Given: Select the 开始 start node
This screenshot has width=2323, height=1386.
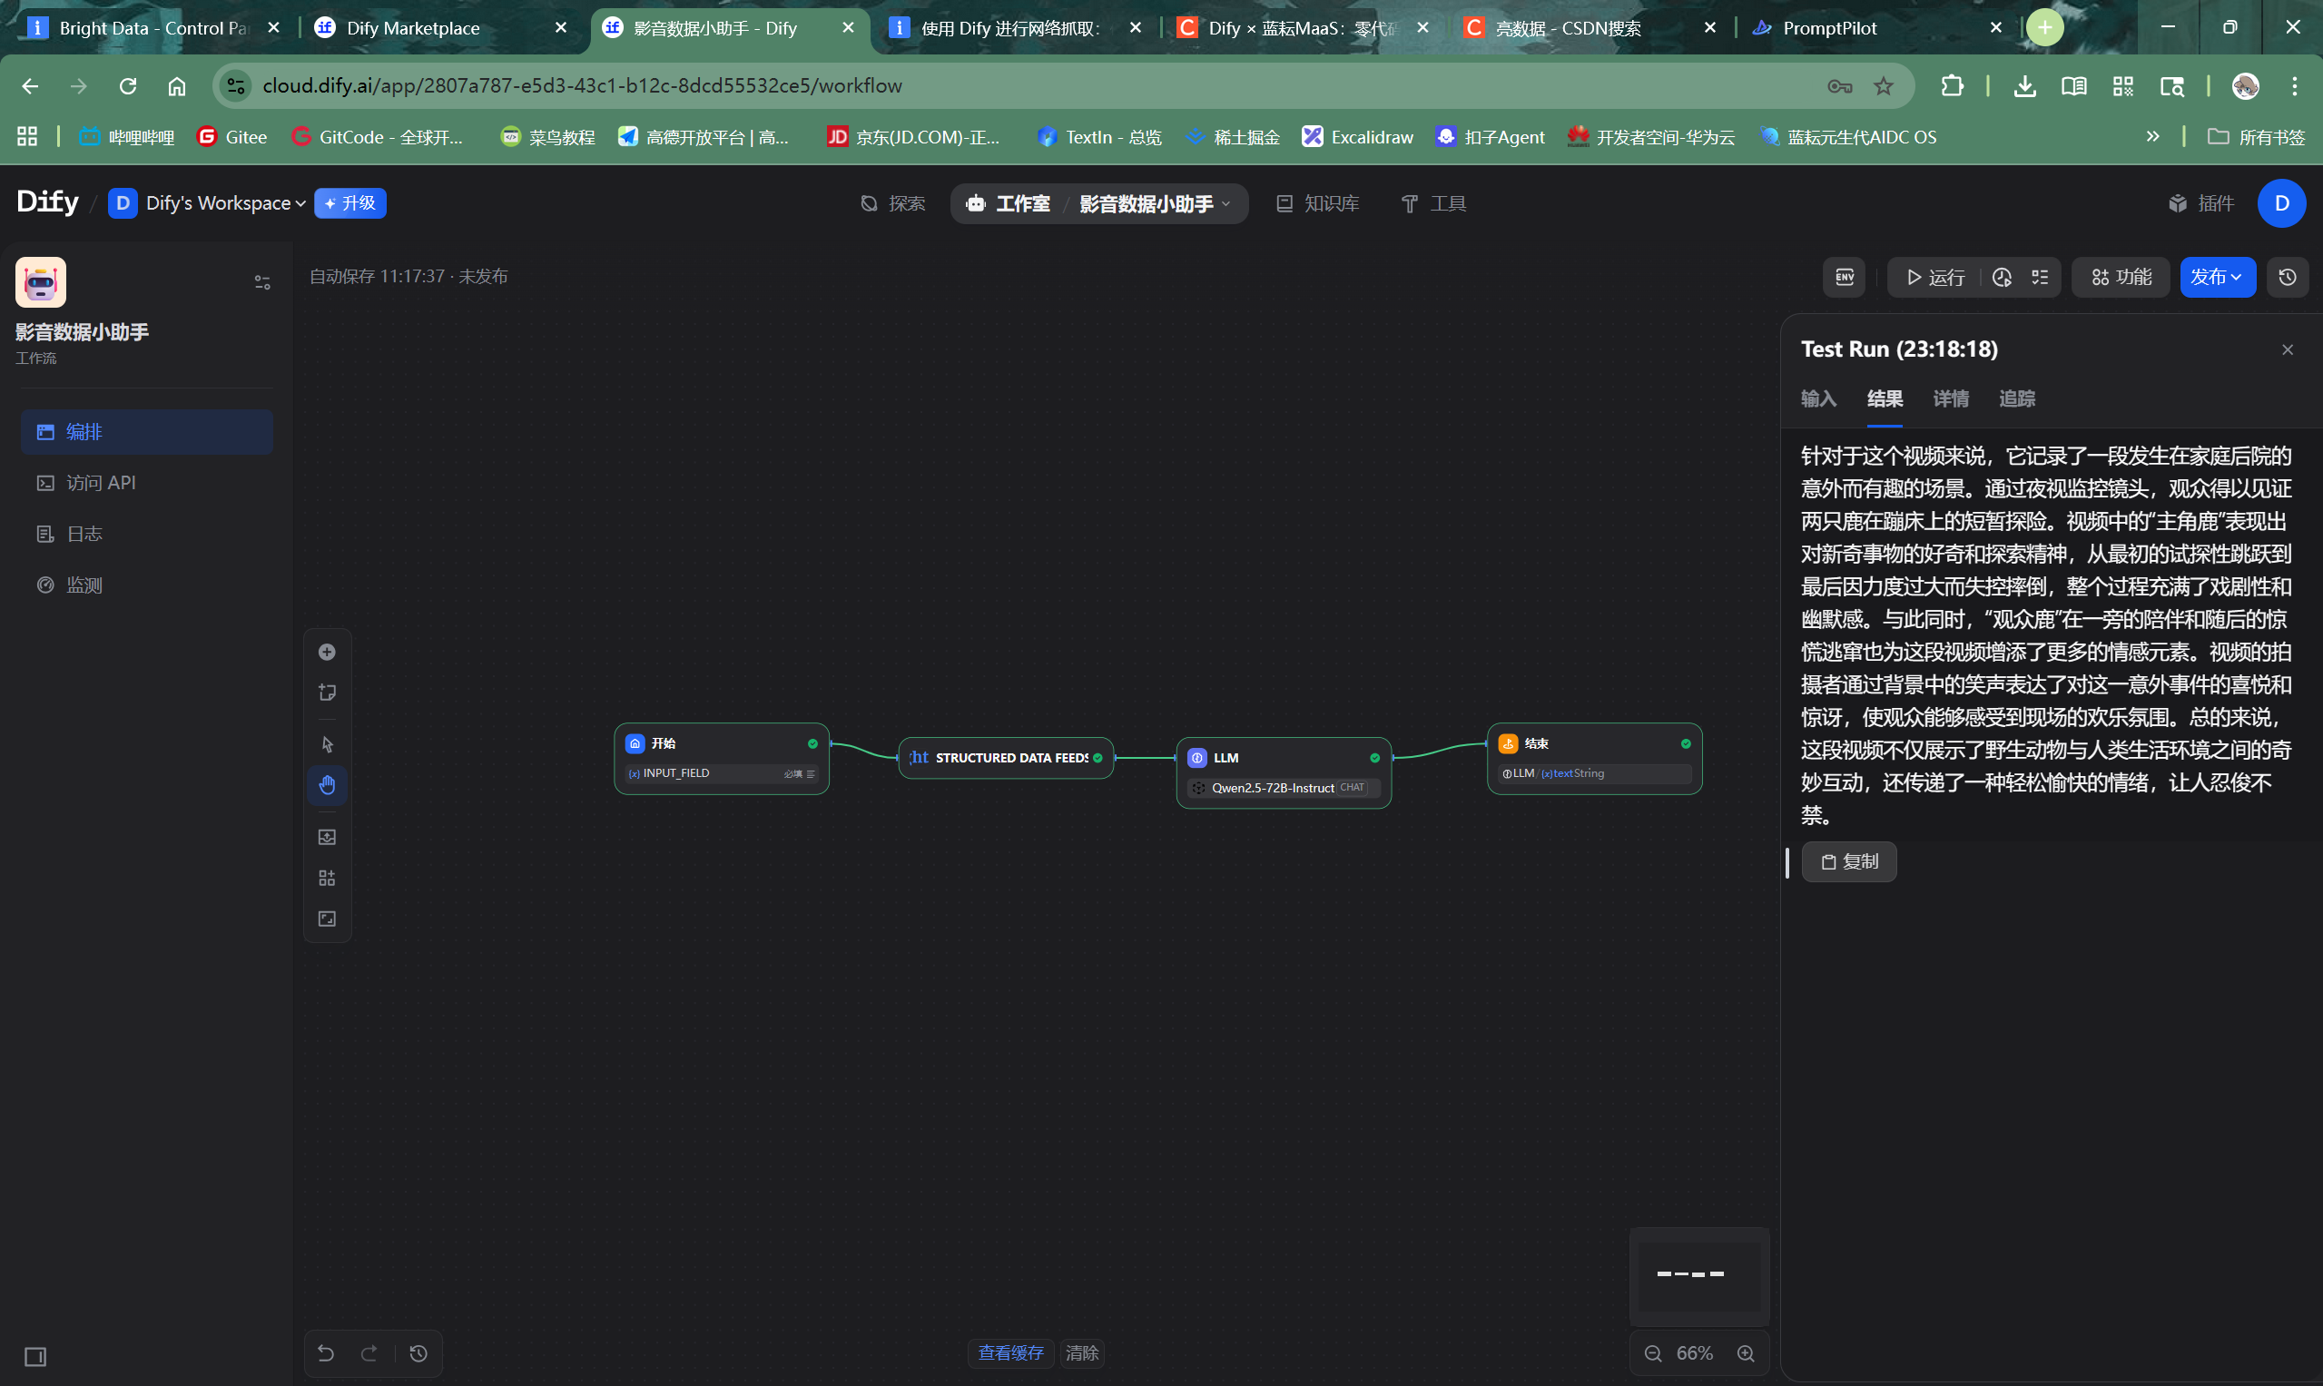Looking at the screenshot, I should [721, 759].
